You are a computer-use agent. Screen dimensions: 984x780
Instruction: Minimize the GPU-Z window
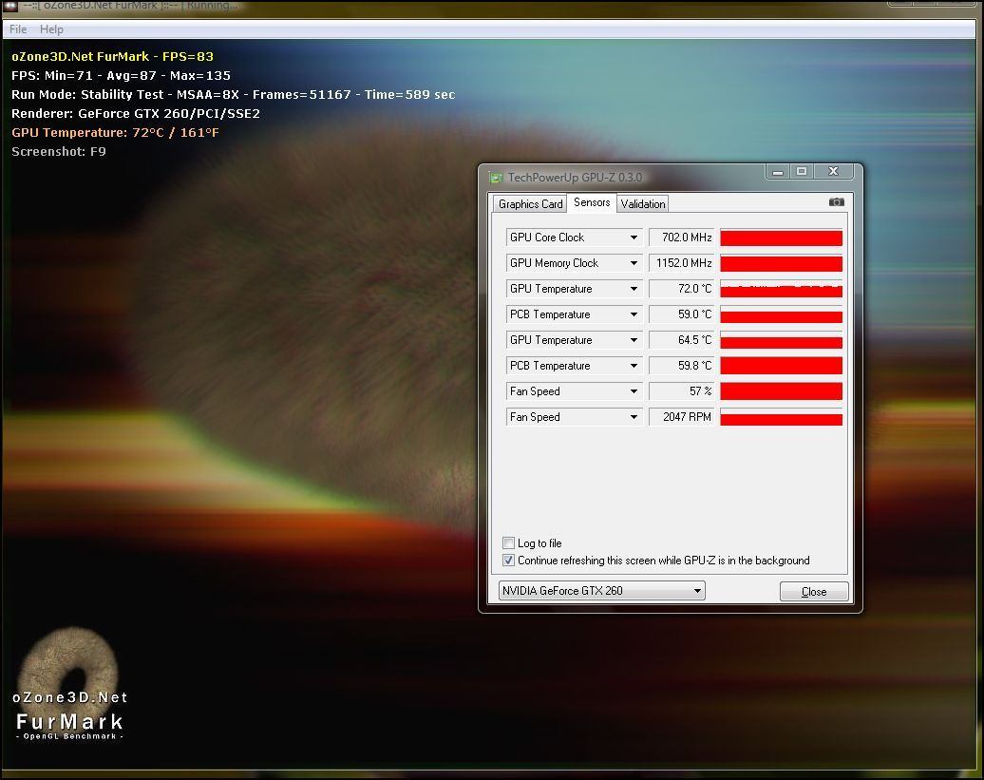click(778, 171)
